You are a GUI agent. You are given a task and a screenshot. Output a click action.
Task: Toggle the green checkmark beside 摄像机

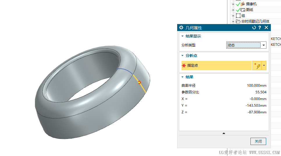[238, 4]
